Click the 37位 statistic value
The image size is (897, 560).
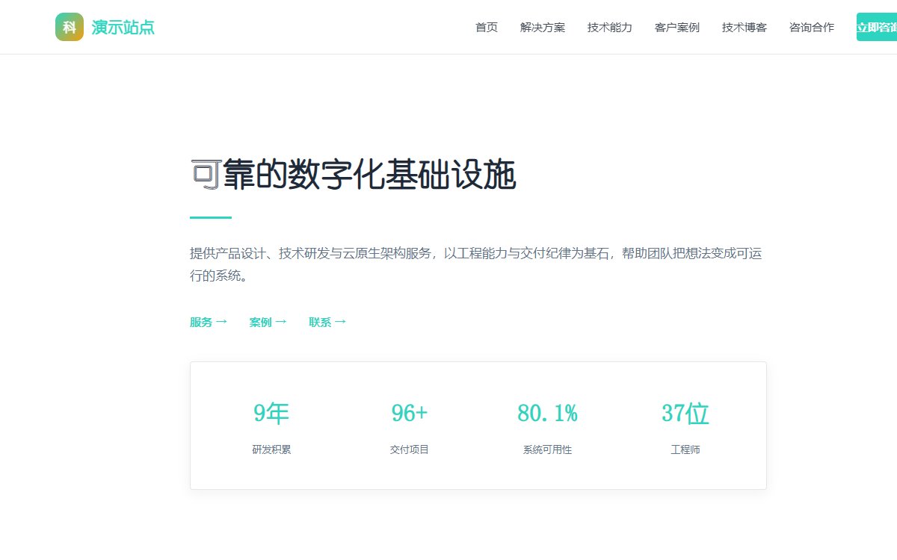coord(685,413)
